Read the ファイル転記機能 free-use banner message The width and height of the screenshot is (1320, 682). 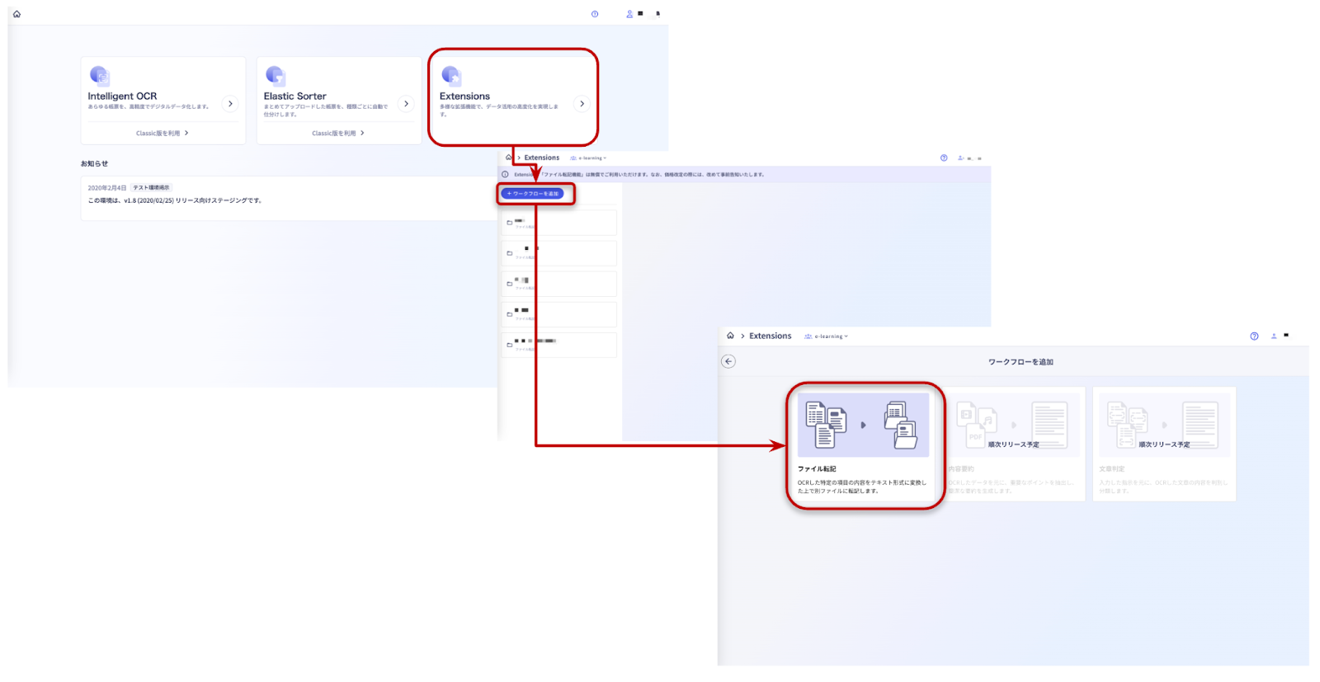[639, 175]
